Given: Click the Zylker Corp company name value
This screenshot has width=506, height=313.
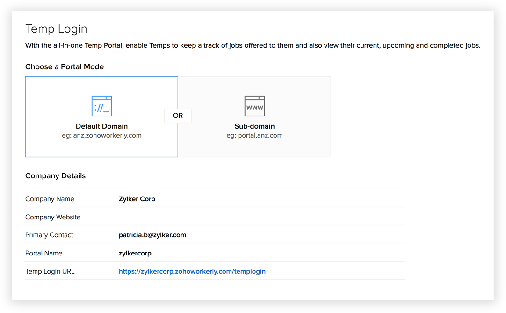Looking at the screenshot, I should tap(137, 199).
